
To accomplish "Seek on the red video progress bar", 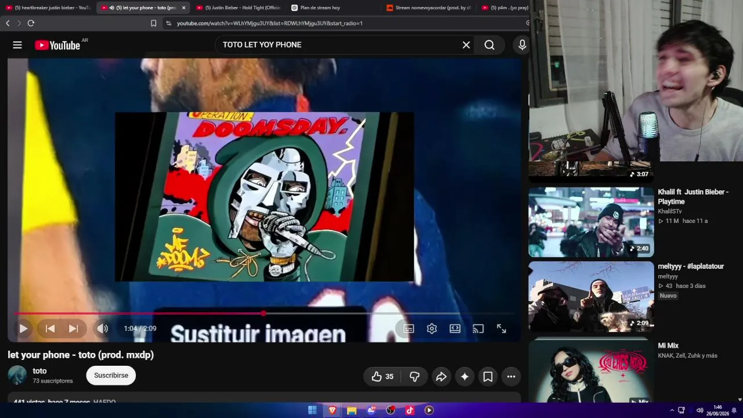I will [x=264, y=313].
